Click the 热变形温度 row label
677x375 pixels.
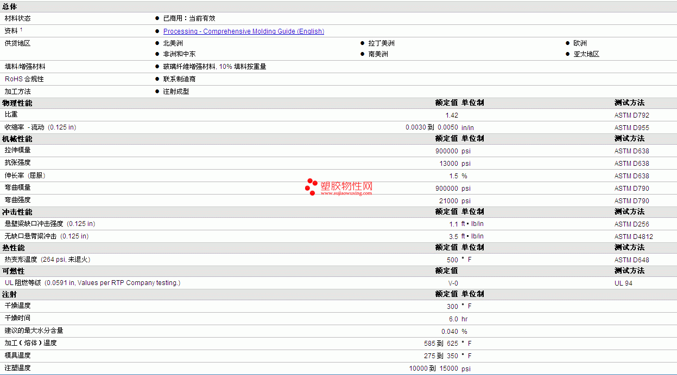pos(48,260)
